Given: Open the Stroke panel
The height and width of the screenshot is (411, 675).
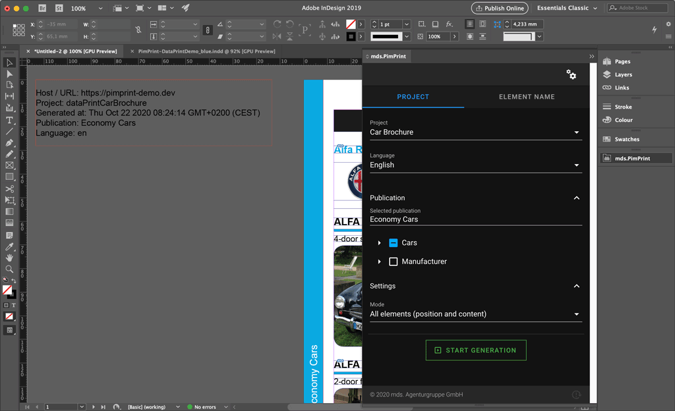Looking at the screenshot, I should point(623,107).
